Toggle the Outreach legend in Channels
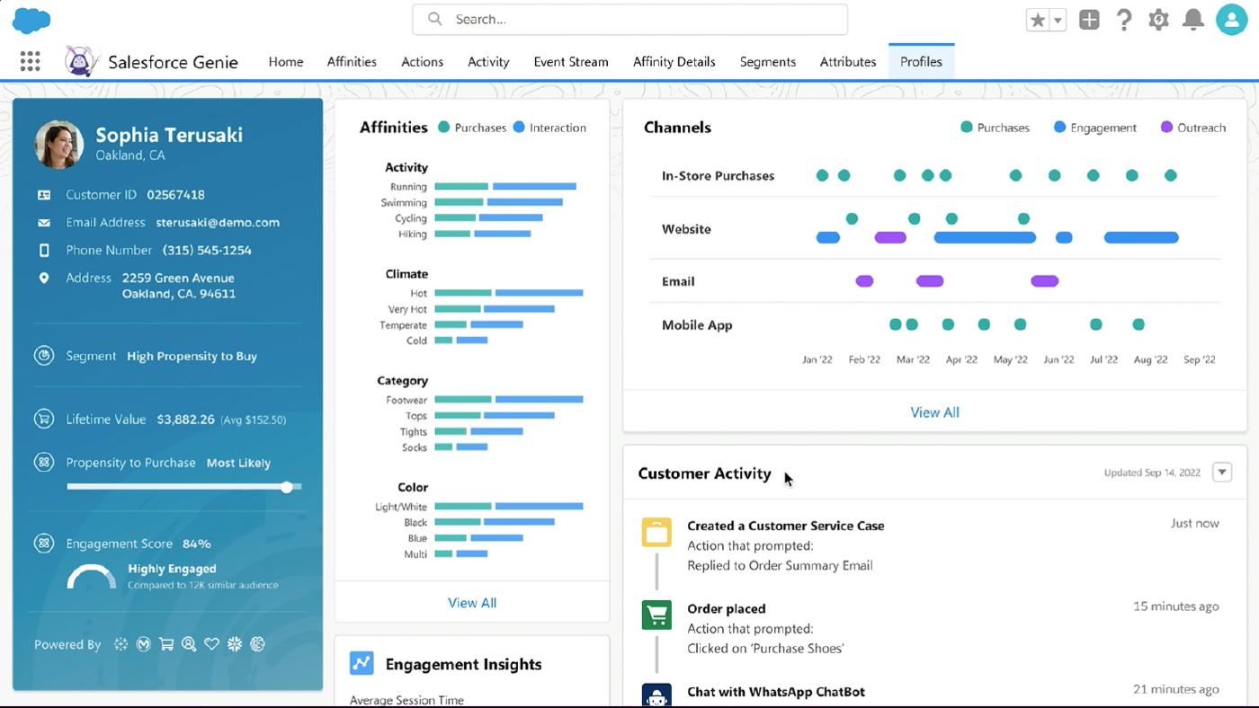 coord(1193,128)
